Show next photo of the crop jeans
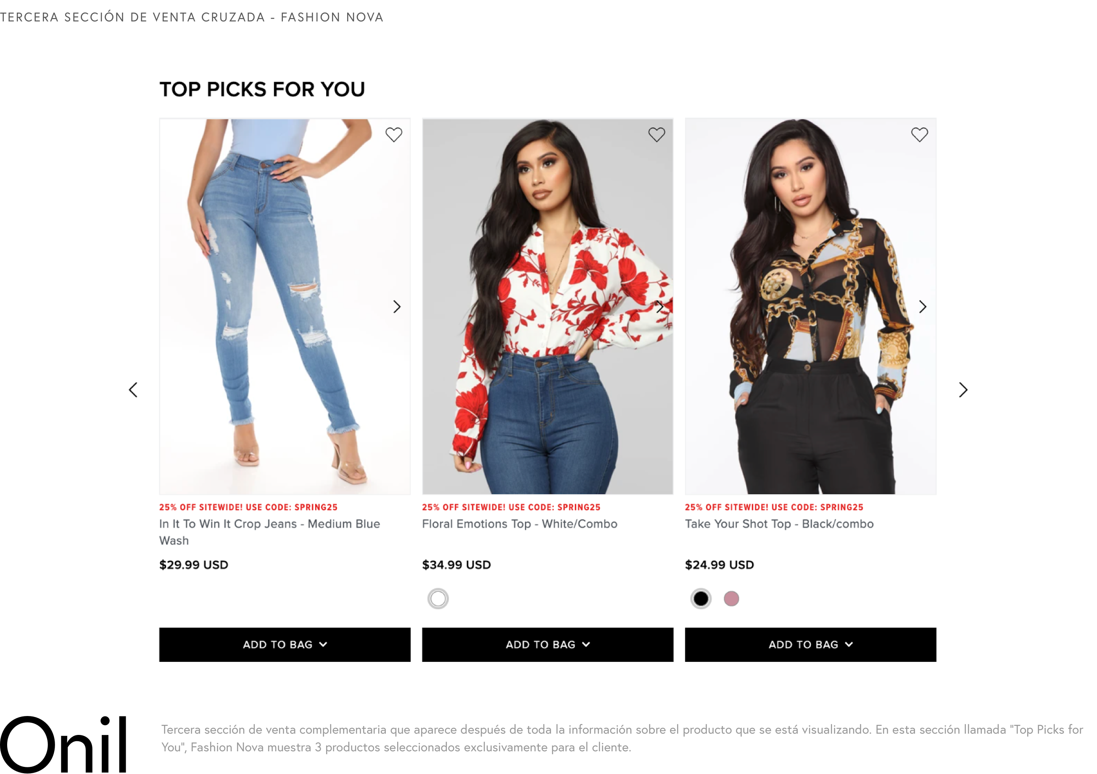 point(397,307)
